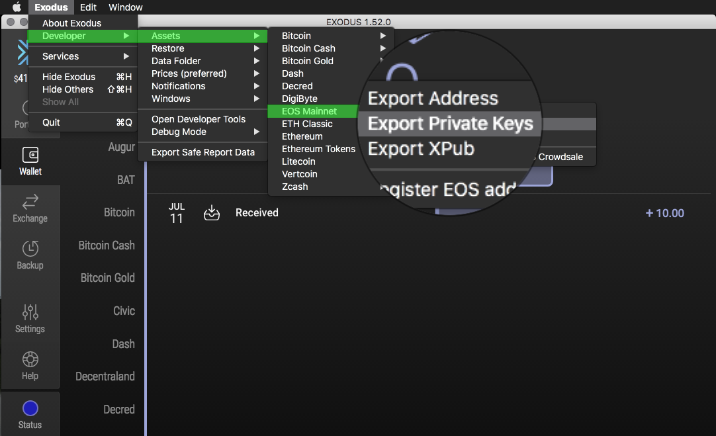Click the received transaction inbox icon
Image resolution: width=716 pixels, height=436 pixels.
point(211,212)
